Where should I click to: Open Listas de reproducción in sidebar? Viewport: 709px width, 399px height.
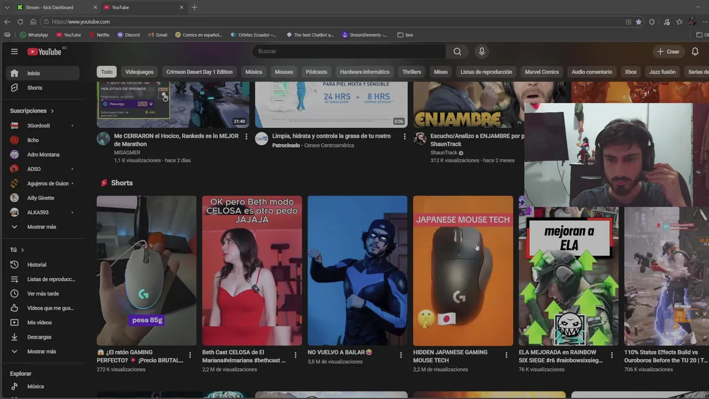coord(43,279)
